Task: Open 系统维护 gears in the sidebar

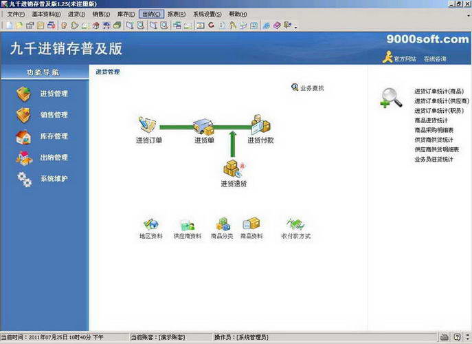Action: [42, 179]
